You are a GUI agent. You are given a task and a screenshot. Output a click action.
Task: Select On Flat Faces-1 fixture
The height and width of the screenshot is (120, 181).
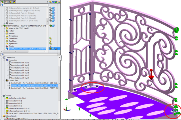17,98
